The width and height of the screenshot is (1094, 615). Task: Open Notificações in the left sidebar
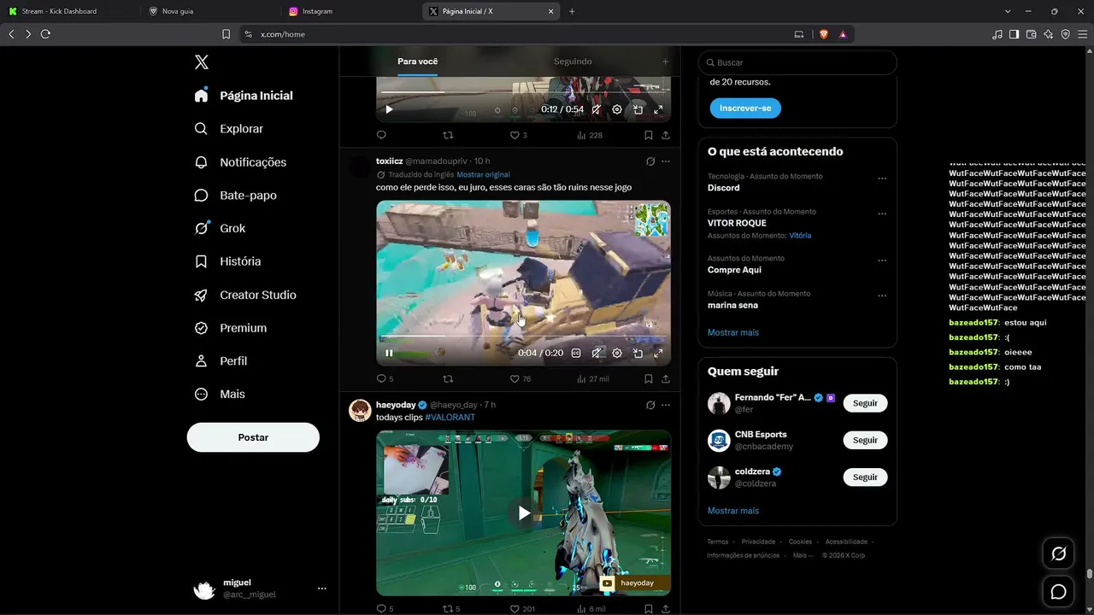240,162
